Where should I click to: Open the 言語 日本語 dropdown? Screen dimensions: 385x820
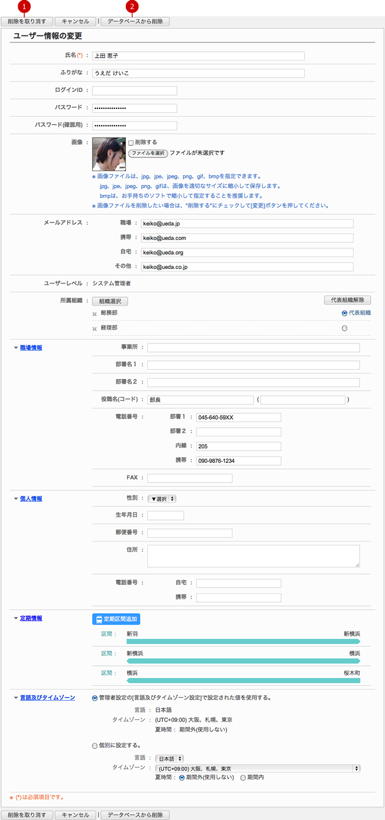[x=170, y=758]
